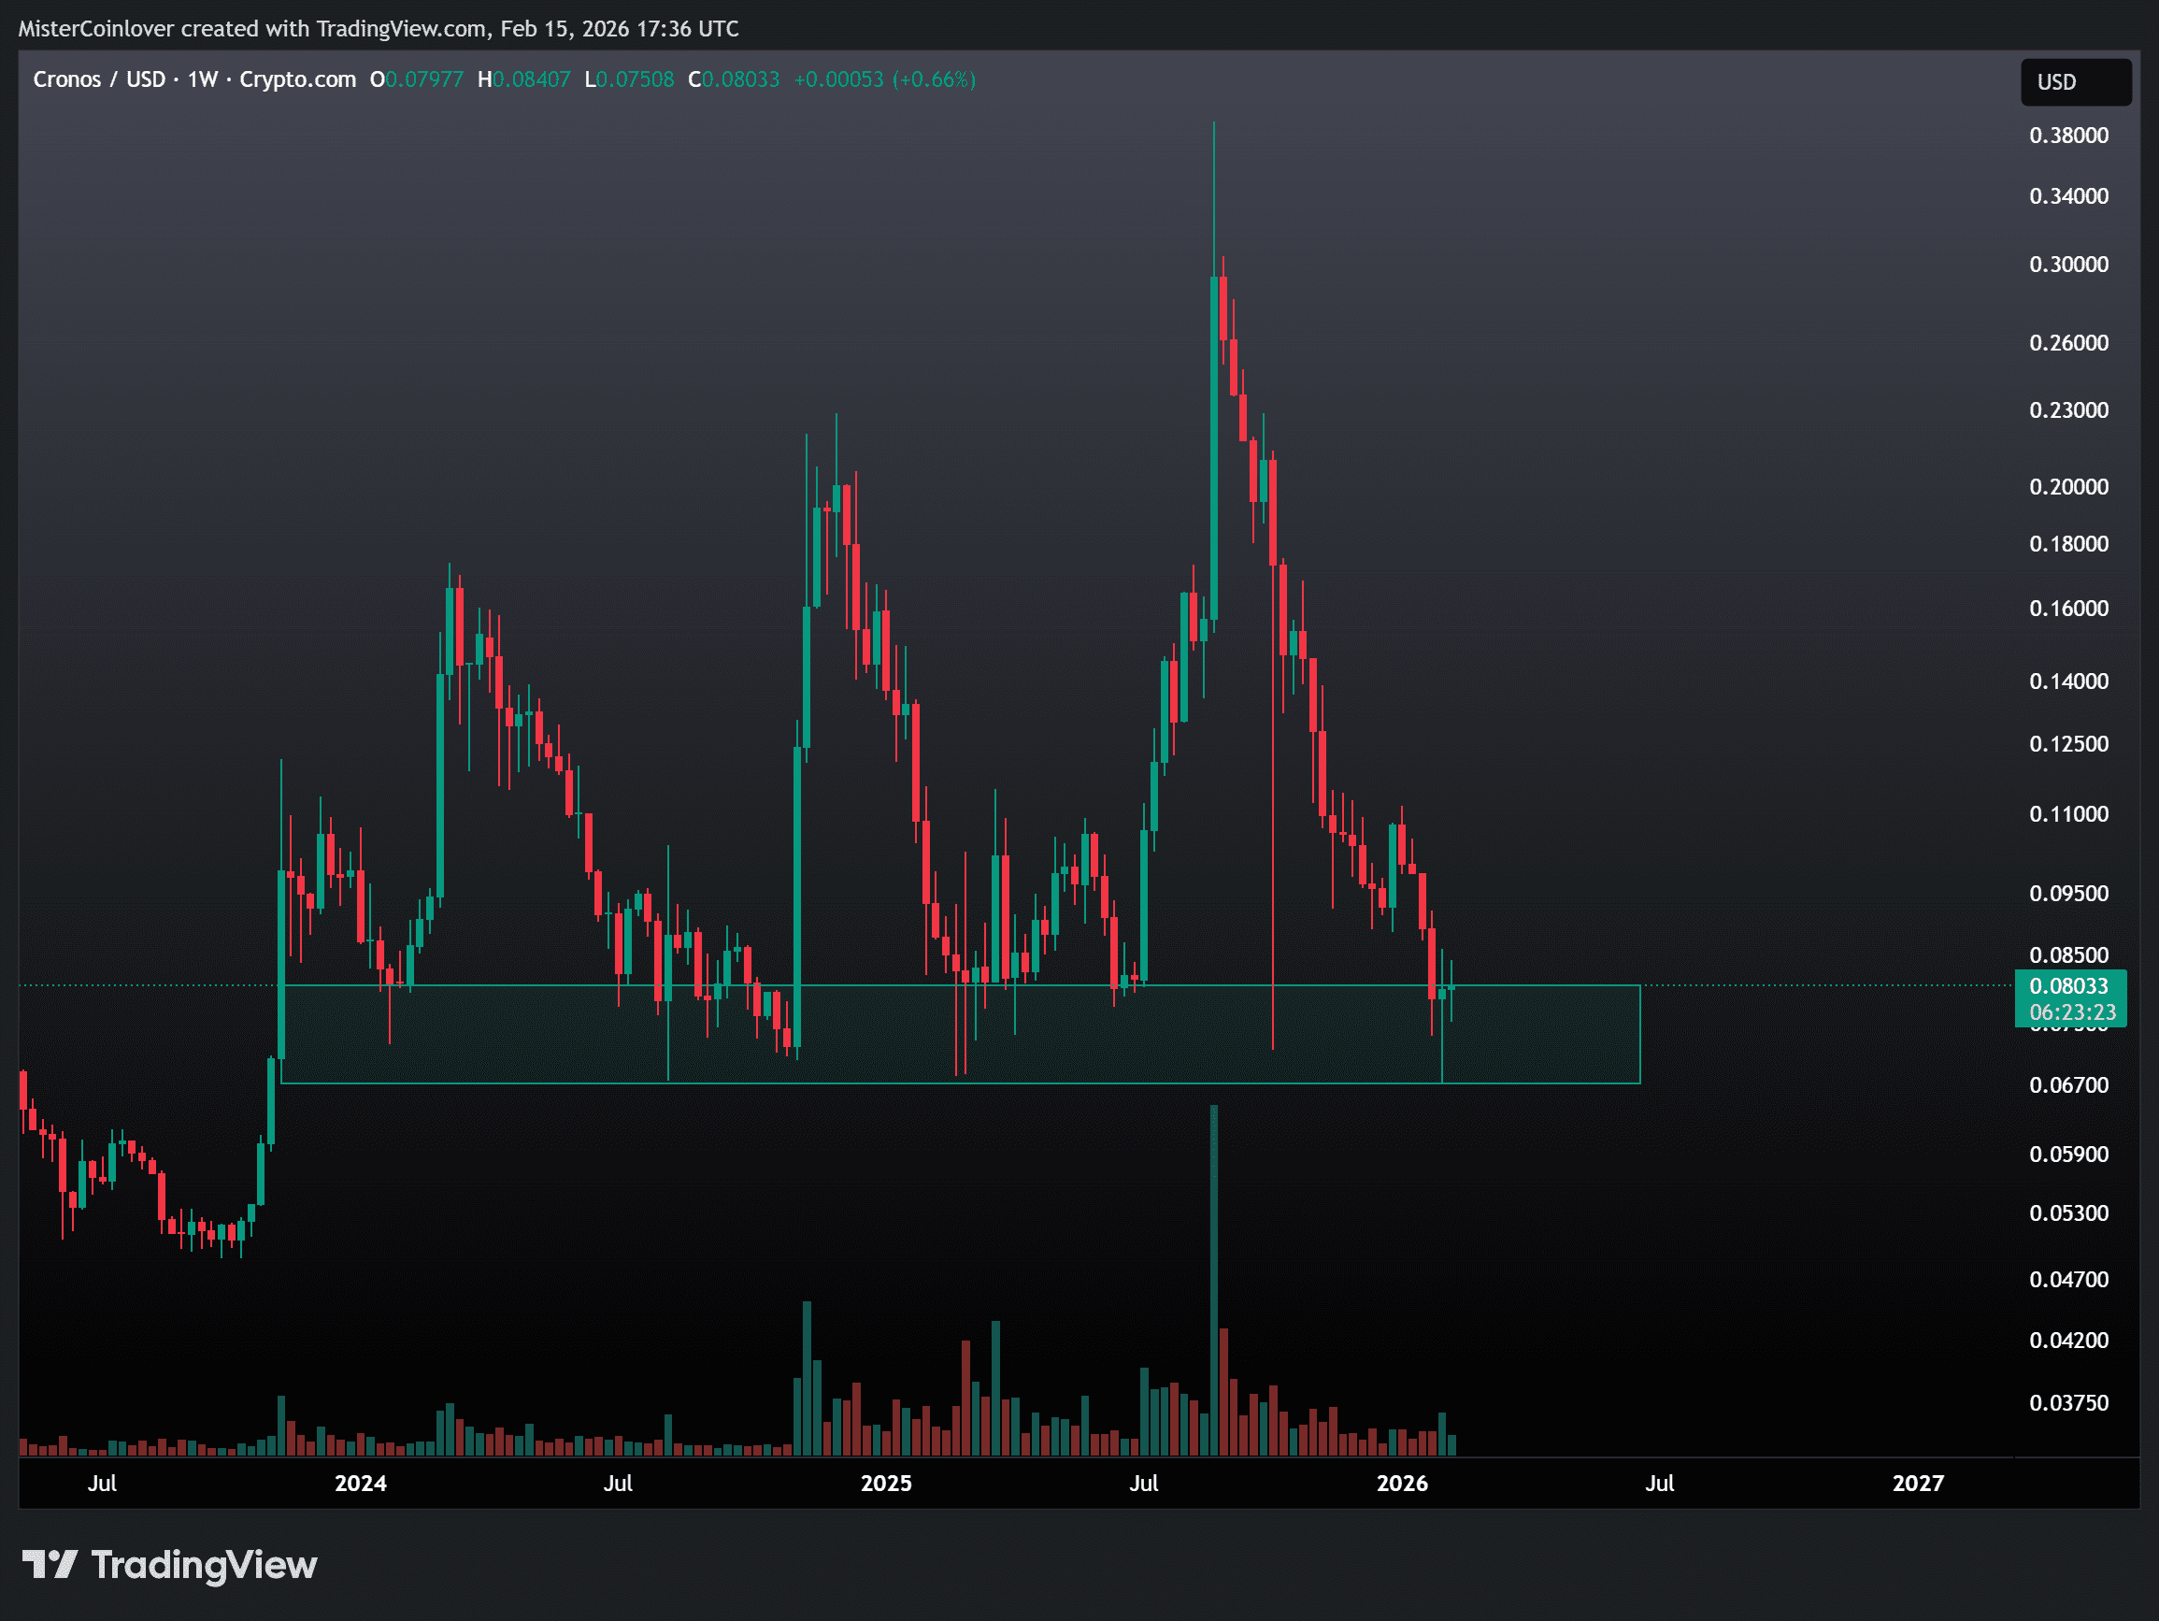This screenshot has height=1621, width=2159.
Task: Click the TradingView logo icon
Action: click(x=49, y=1564)
